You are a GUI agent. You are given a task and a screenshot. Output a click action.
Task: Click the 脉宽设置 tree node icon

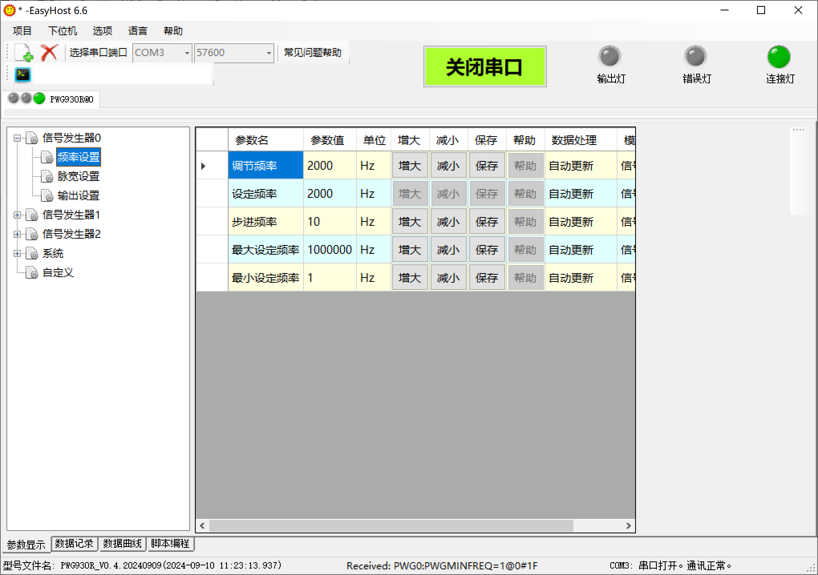click(x=47, y=177)
